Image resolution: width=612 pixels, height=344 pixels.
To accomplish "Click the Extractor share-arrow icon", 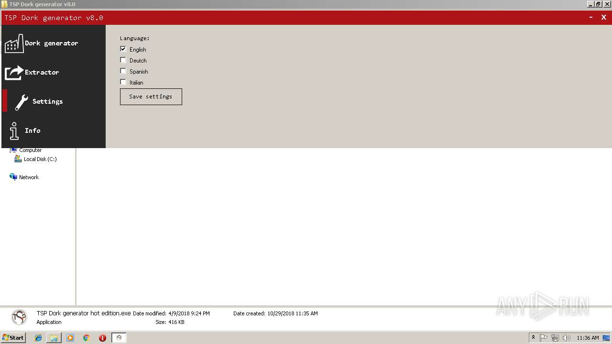I will (14, 73).
